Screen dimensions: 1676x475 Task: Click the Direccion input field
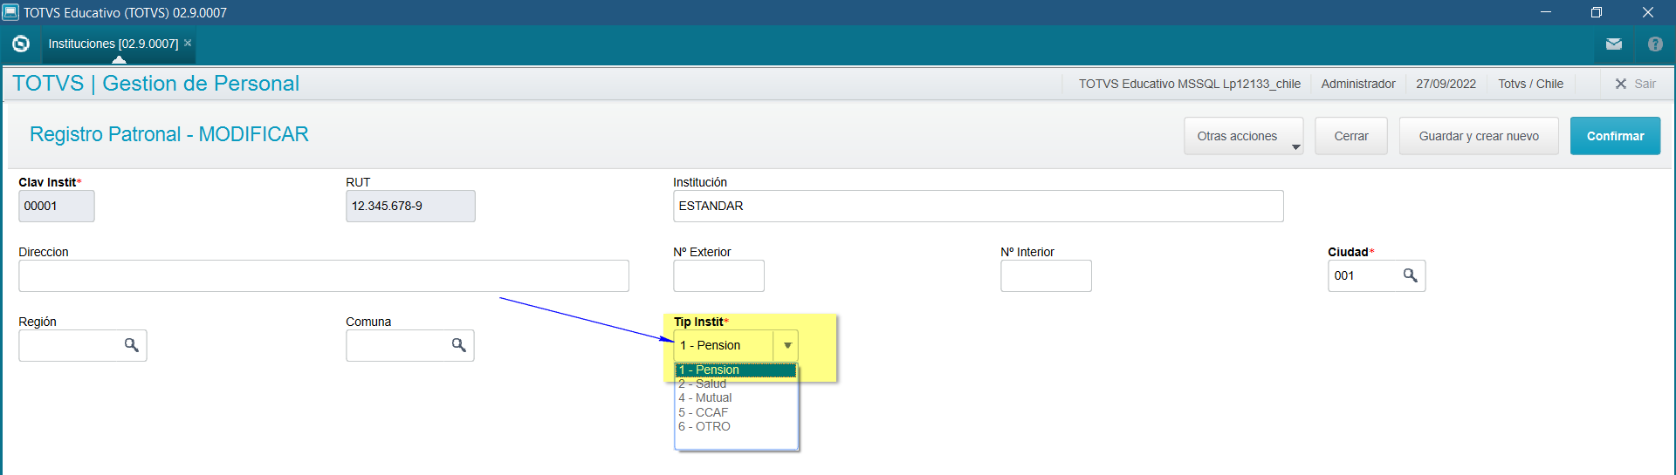click(x=324, y=275)
